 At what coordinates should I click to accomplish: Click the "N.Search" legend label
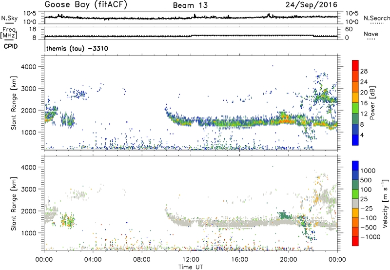click(x=376, y=18)
